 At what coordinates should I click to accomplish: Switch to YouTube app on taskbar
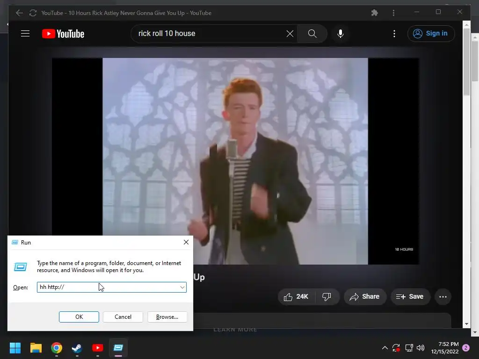[x=97, y=348]
